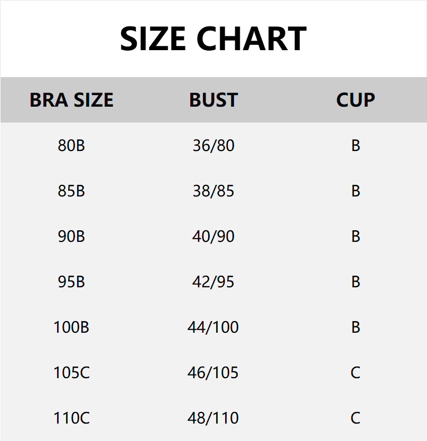Select the BUST column header

click(x=213, y=100)
